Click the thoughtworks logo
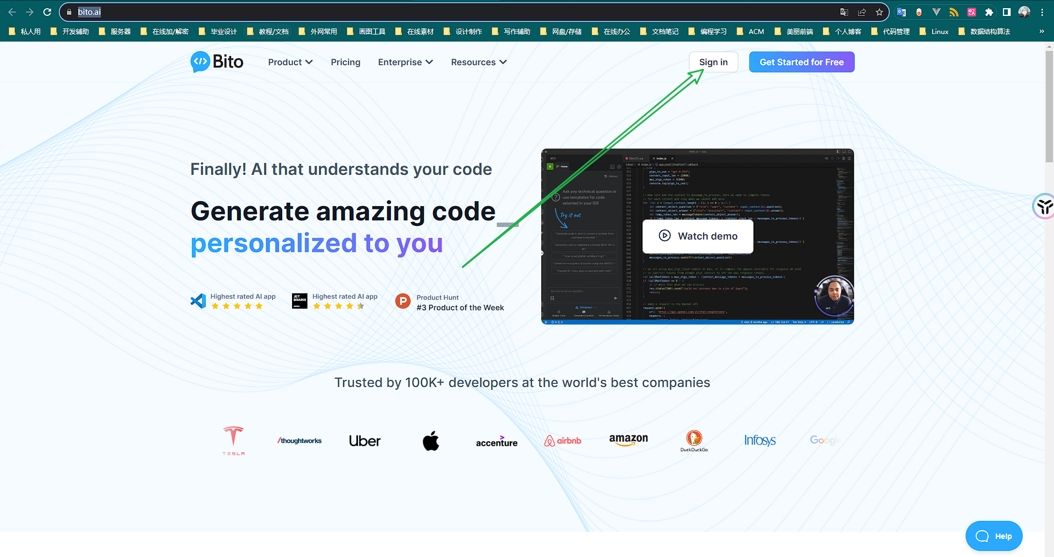 pos(300,441)
